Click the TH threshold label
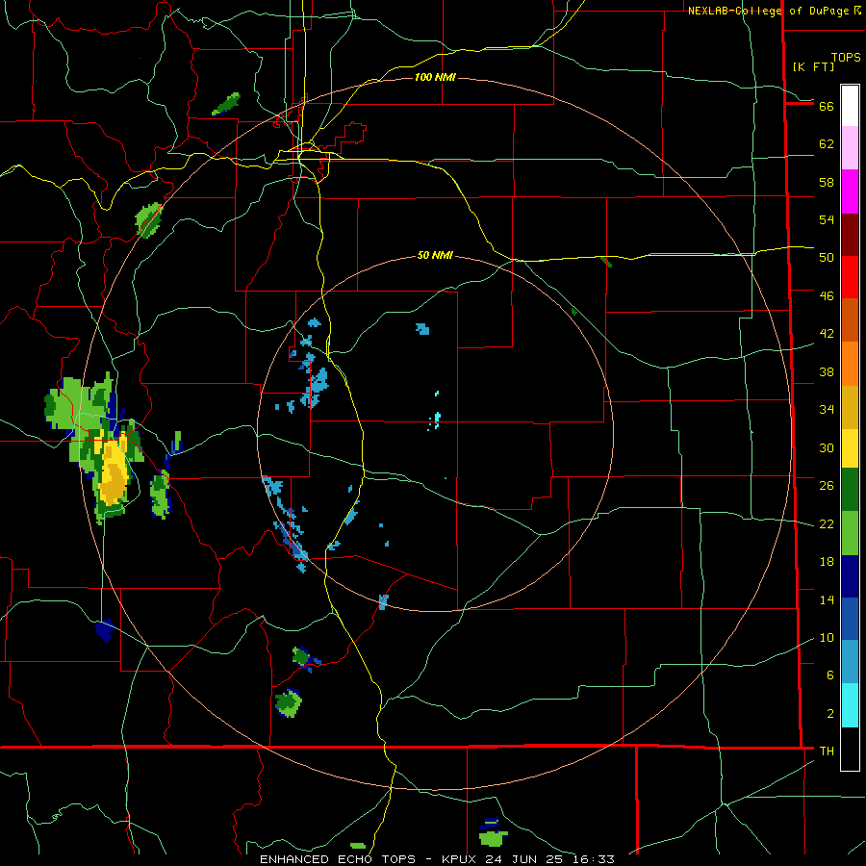Image resolution: width=866 pixels, height=866 pixels. pyautogui.click(x=827, y=751)
